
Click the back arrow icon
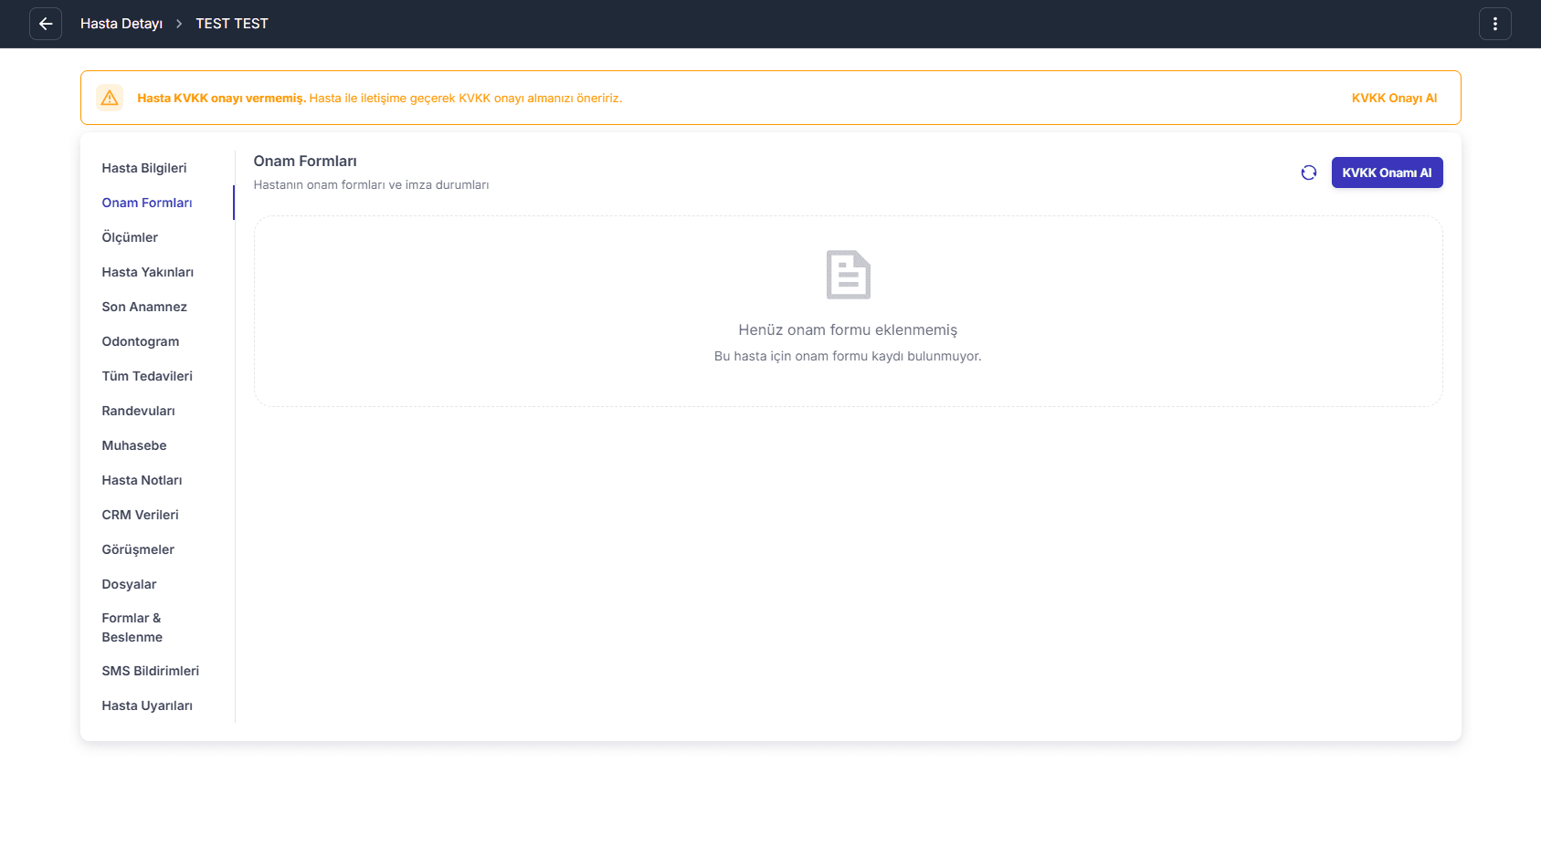click(x=46, y=24)
